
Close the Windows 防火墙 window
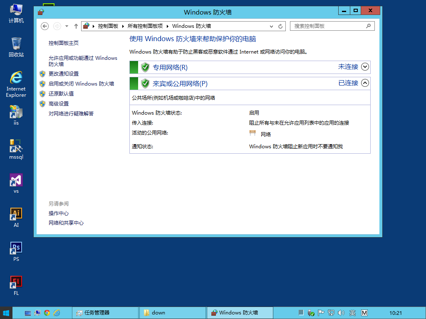[x=371, y=11]
